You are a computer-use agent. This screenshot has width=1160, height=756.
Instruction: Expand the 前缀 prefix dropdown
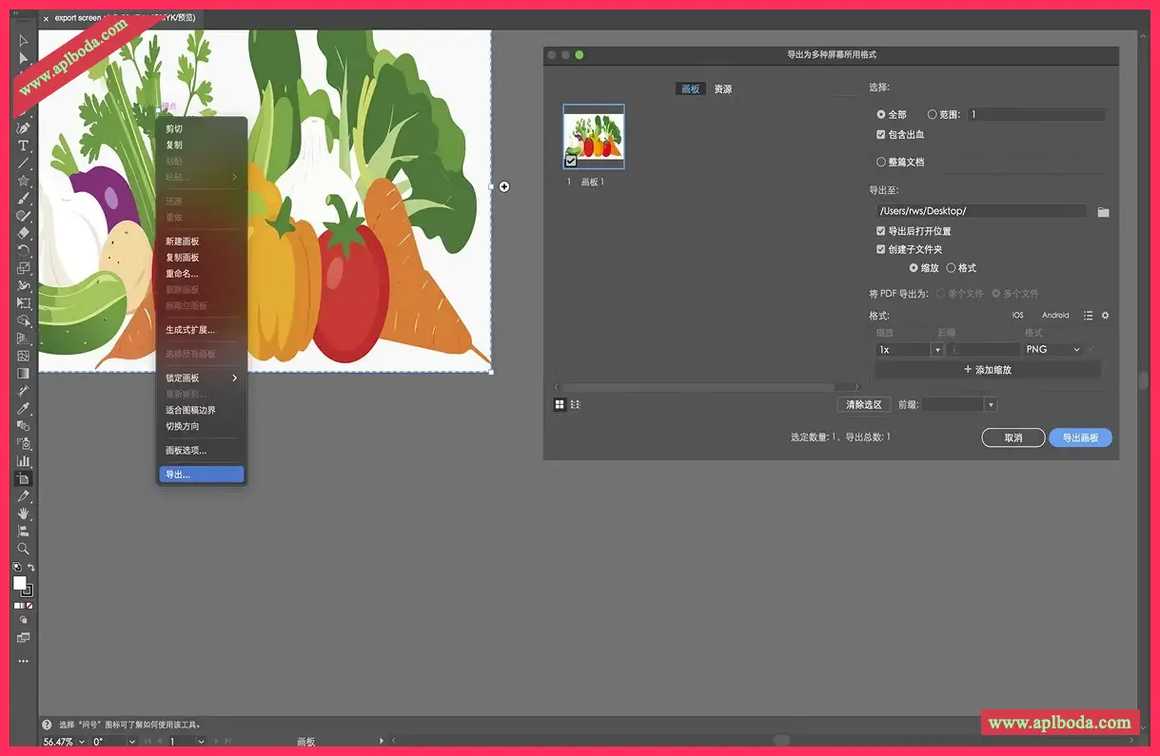[x=990, y=405]
